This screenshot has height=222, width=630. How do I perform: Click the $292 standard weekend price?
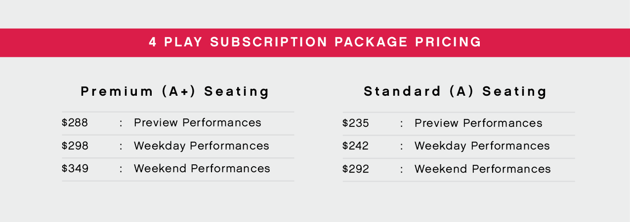coord(356,168)
